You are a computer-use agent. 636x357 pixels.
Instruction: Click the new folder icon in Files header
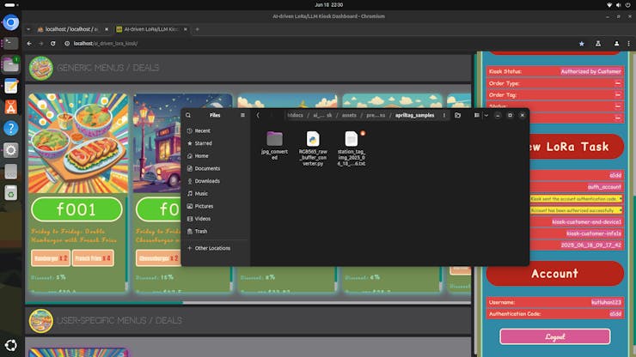457,115
